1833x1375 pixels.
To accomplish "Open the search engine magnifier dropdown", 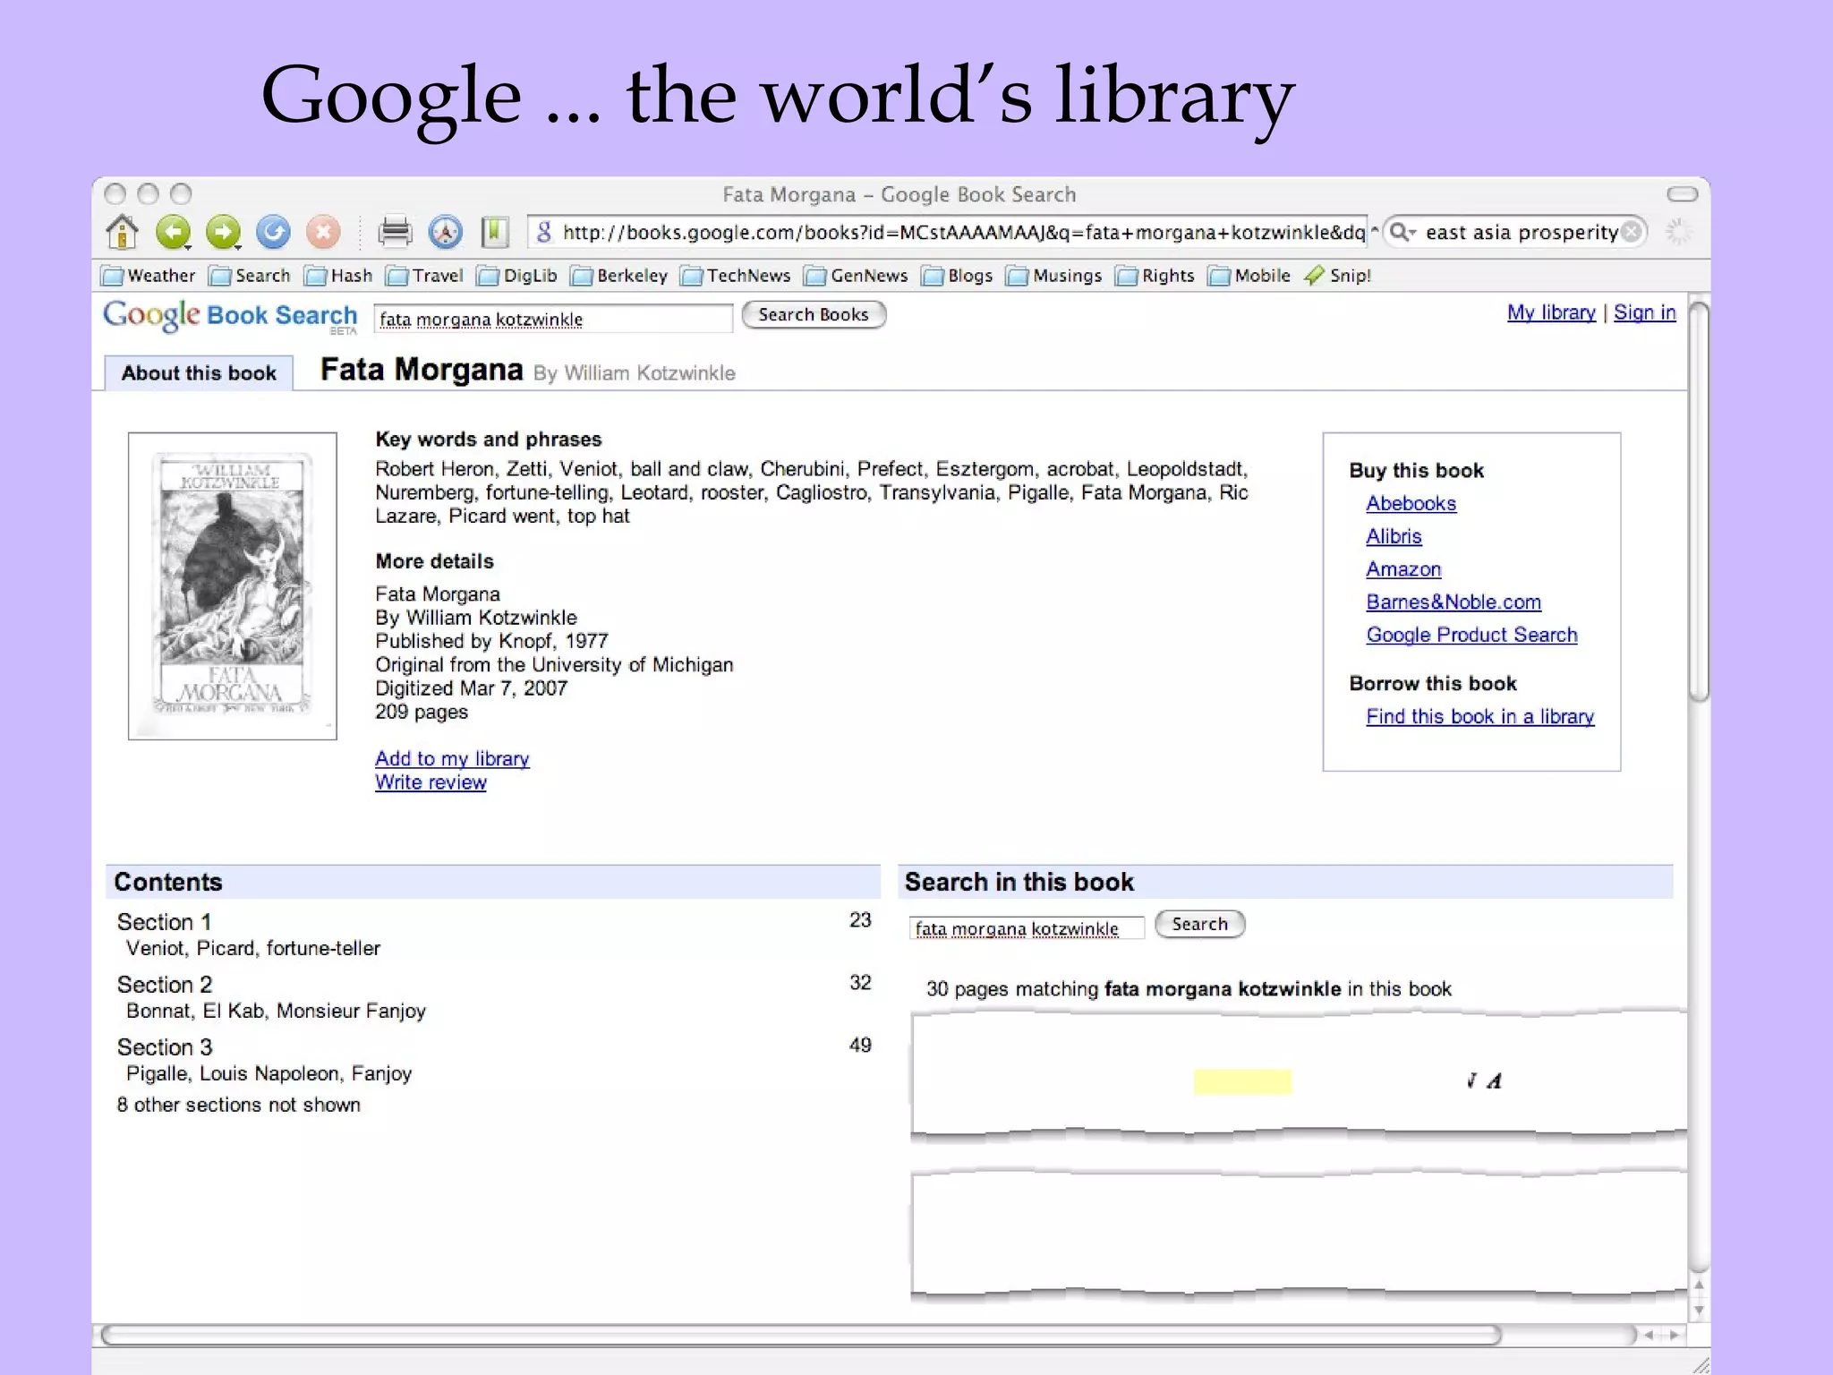I will coord(1402,232).
